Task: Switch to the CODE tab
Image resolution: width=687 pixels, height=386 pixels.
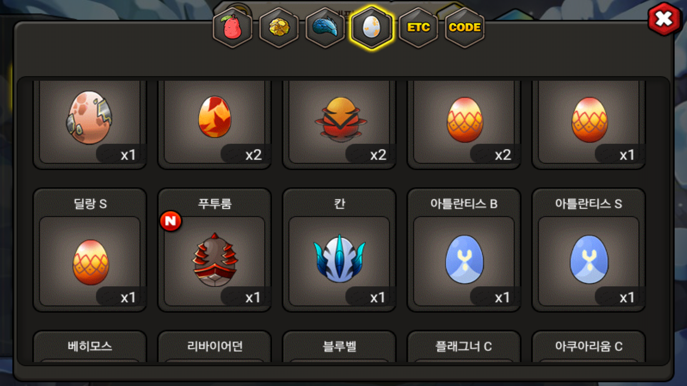Action: [464, 28]
